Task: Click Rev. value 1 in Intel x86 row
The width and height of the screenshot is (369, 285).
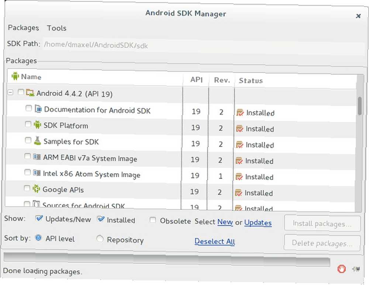Action: [x=220, y=176]
